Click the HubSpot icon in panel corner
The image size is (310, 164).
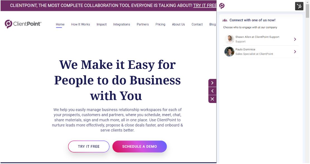(299, 6)
